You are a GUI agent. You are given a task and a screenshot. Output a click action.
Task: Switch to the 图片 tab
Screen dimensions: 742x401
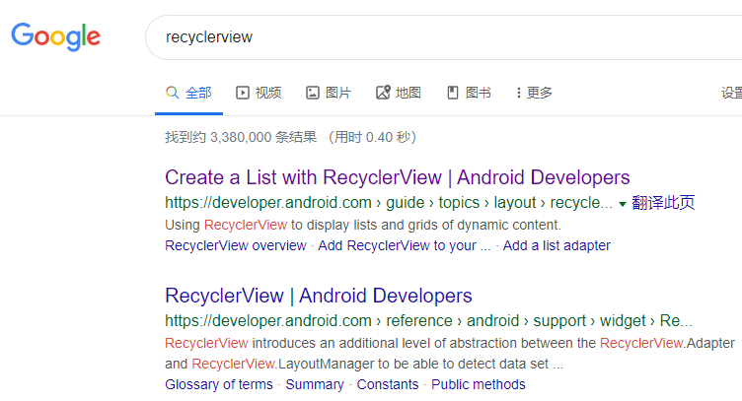[x=329, y=93]
